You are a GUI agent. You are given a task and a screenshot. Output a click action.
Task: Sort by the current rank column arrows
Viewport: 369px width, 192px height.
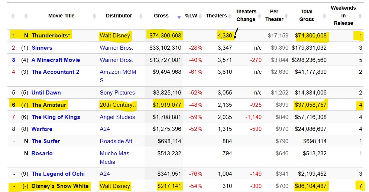click(13, 16)
